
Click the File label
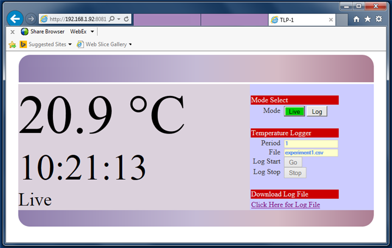274,152
